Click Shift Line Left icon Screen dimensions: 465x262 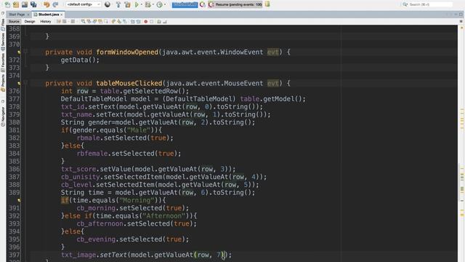click(x=132, y=21)
